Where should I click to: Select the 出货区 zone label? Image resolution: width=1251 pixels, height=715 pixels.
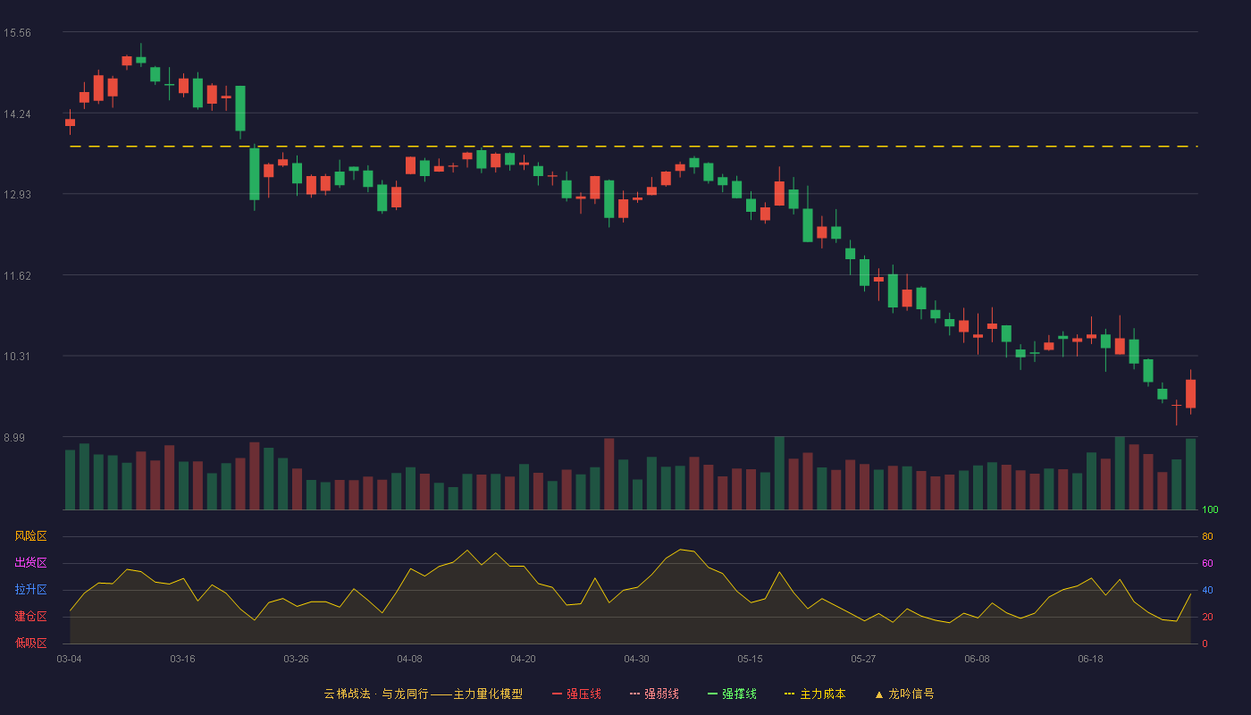tap(30, 563)
